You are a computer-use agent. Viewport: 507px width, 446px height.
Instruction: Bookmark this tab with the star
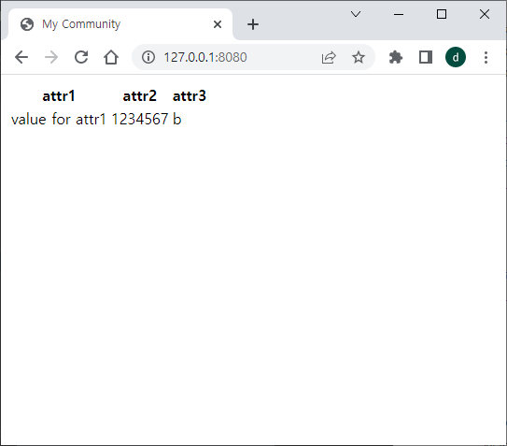tap(359, 57)
